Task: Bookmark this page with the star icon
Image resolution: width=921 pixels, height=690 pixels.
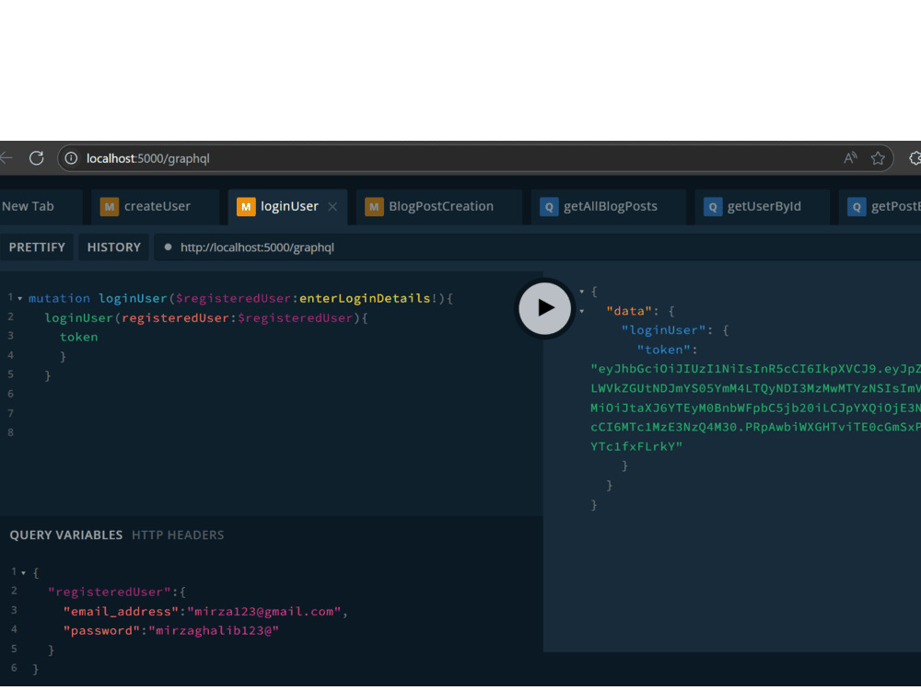Action: [878, 158]
